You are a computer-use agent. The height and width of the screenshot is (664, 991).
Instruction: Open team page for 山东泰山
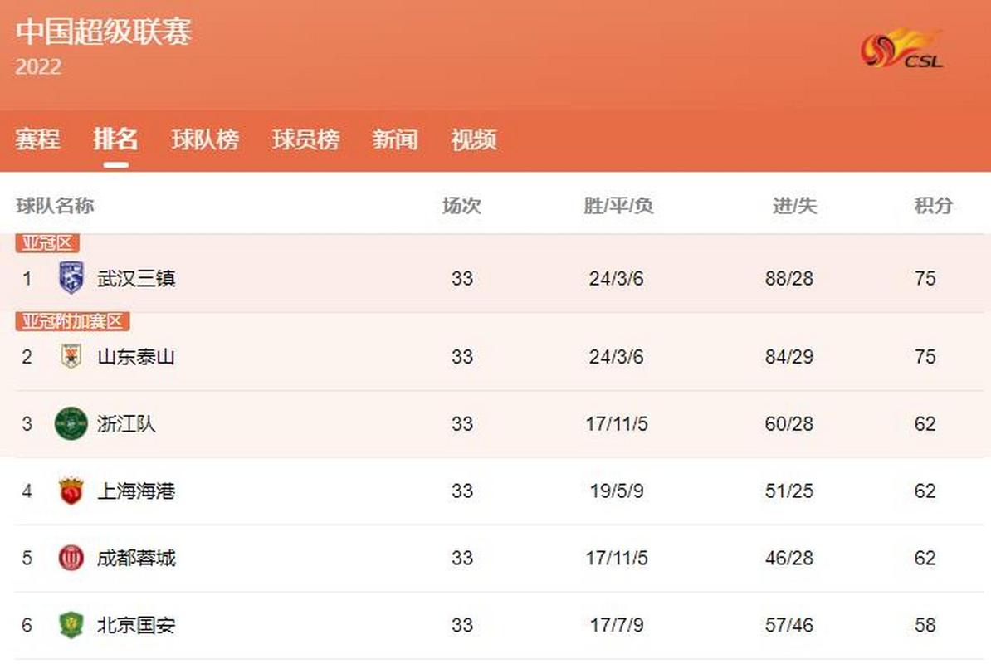[136, 356]
